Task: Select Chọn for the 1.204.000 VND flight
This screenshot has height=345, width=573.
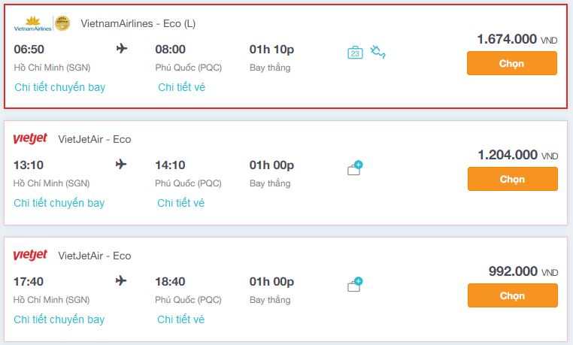Action: [513, 179]
